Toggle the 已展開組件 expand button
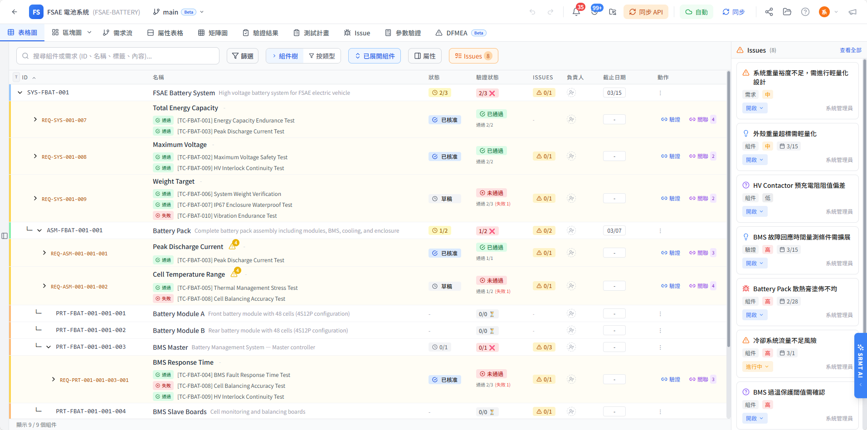Image resolution: width=867 pixels, height=430 pixels. (375, 56)
